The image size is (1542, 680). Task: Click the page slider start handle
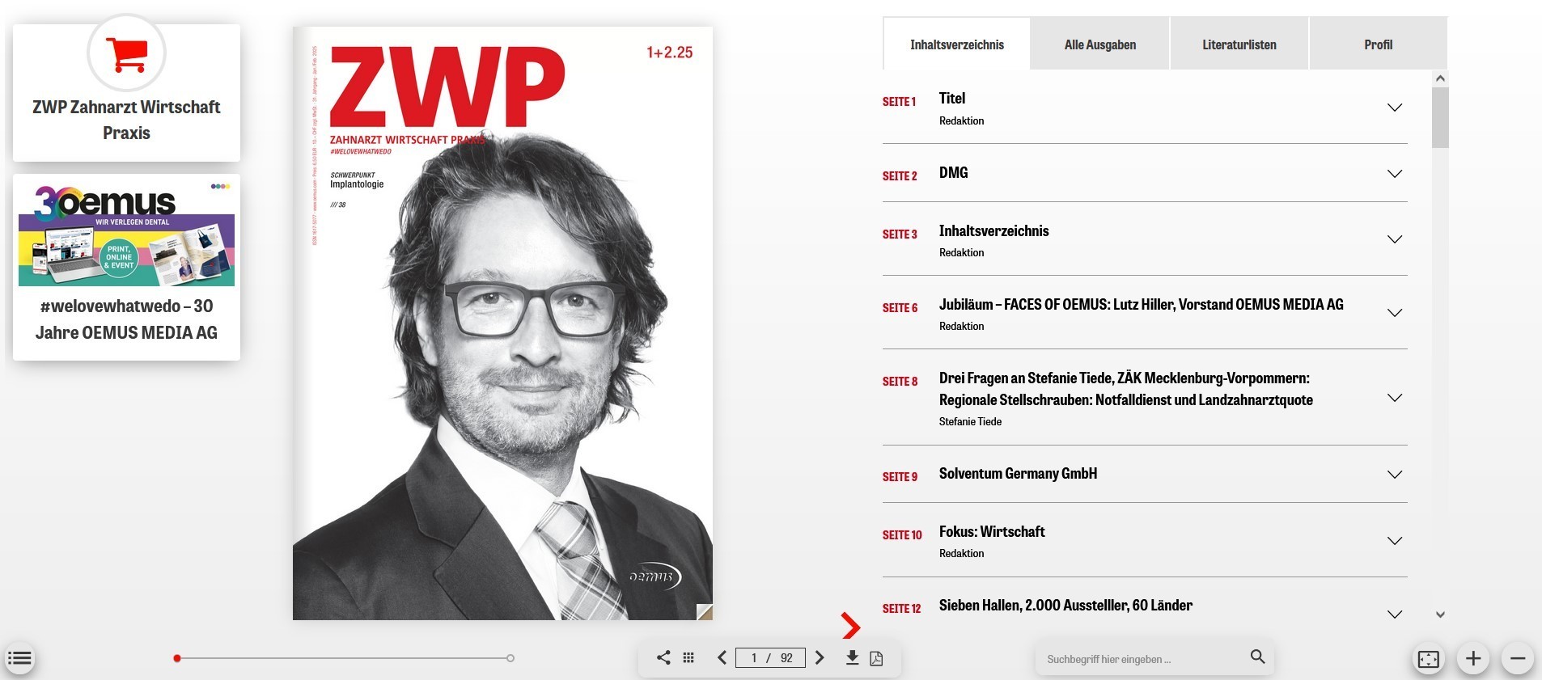pyautogui.click(x=177, y=658)
